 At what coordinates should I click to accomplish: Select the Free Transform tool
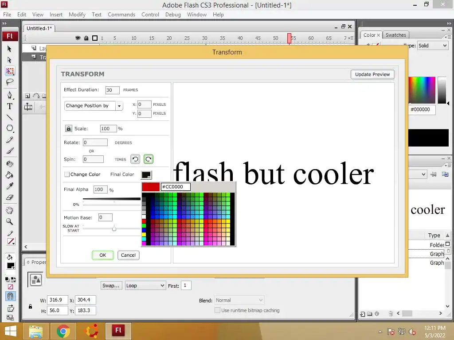[10, 71]
